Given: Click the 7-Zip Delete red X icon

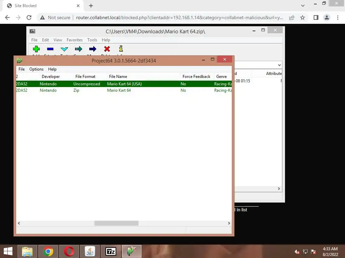Looking at the screenshot, I should tap(107, 49).
